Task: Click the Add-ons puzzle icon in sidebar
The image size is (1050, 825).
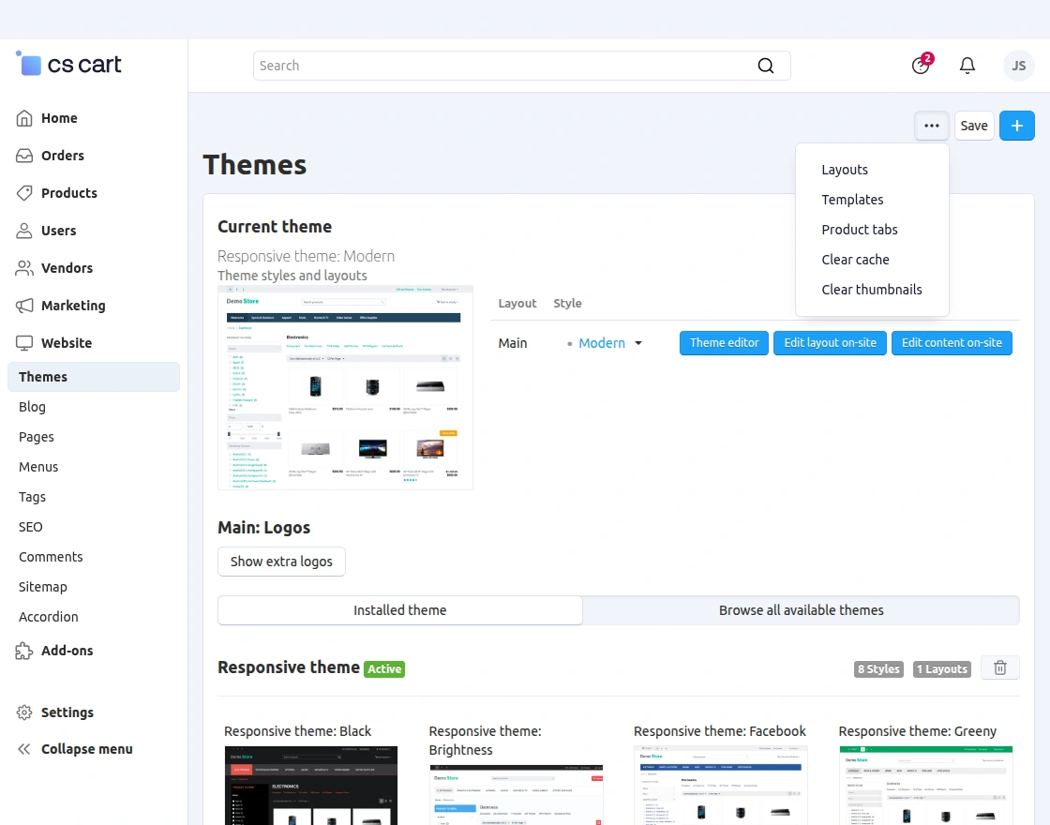Action: coord(24,651)
